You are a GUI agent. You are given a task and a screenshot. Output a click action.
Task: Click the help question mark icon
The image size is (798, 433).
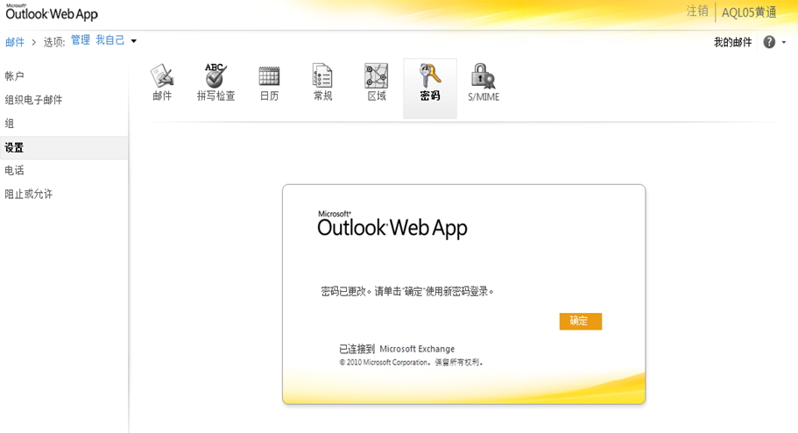point(769,42)
